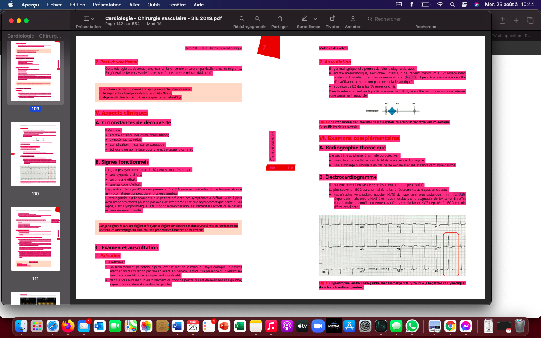Launch the Music app from the Dock
The image size is (541, 338).
click(x=271, y=326)
